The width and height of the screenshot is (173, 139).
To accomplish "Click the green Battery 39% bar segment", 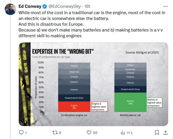I will (130, 102).
